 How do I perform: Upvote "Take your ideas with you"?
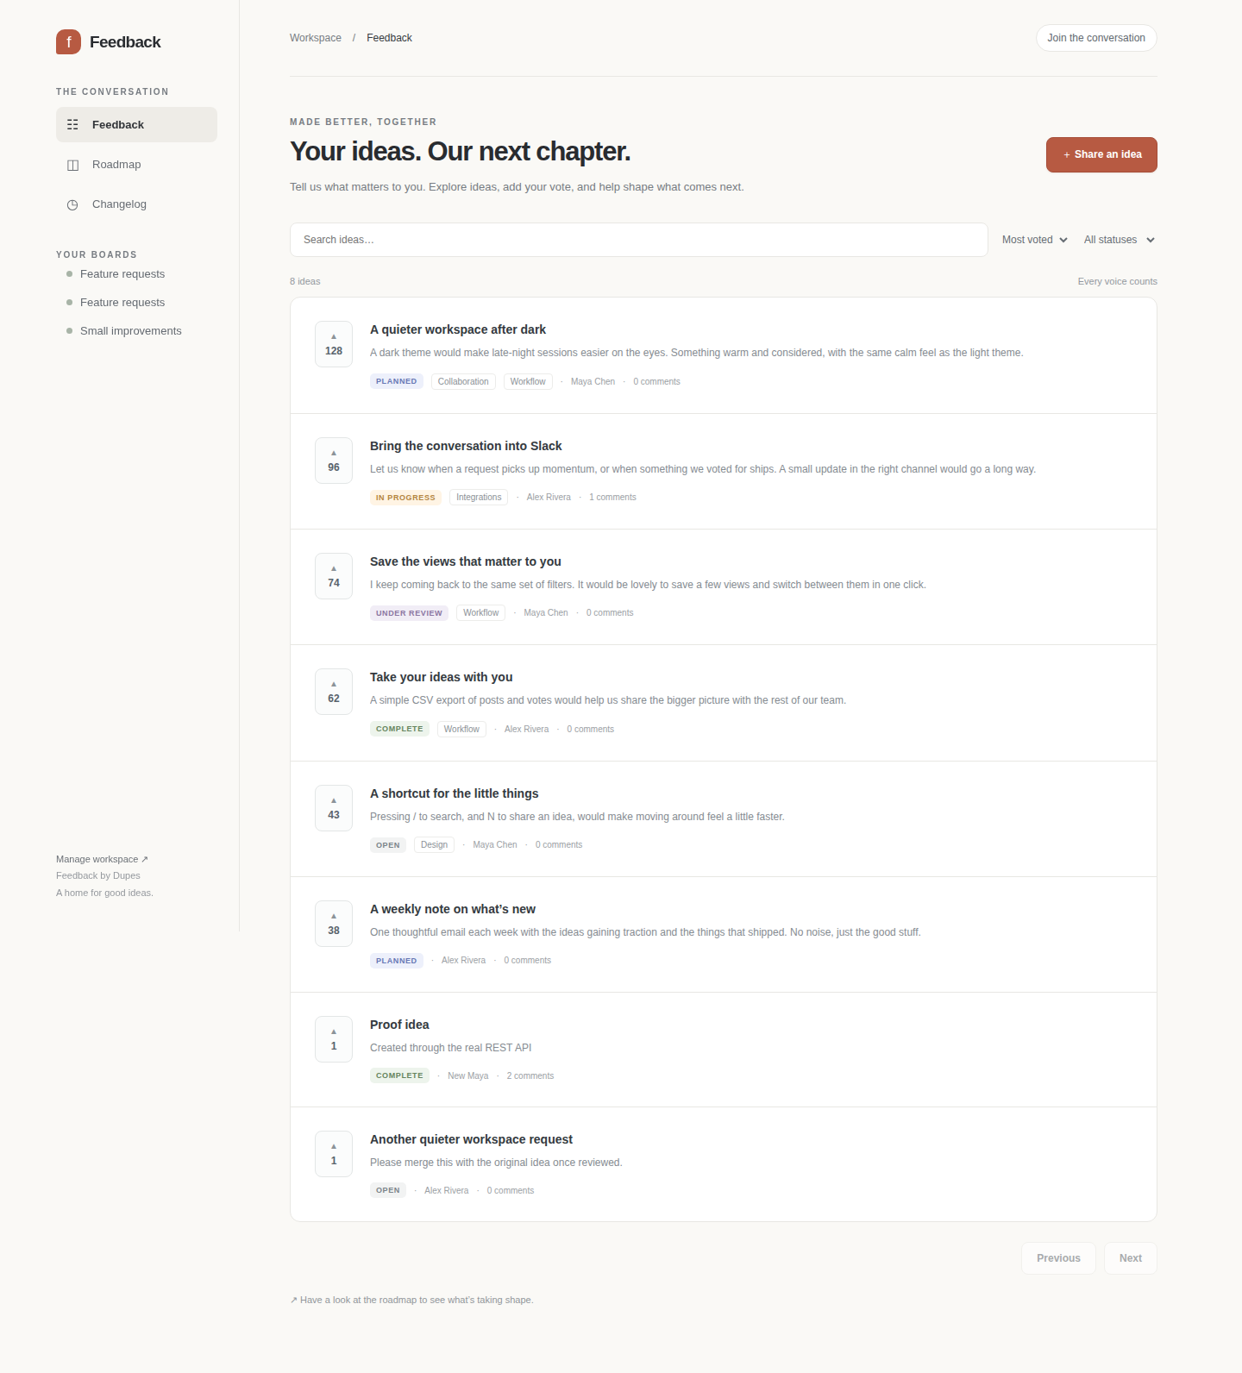[x=334, y=692]
